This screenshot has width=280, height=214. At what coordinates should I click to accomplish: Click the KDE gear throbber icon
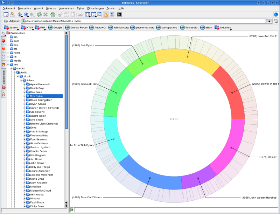click(x=276, y=14)
